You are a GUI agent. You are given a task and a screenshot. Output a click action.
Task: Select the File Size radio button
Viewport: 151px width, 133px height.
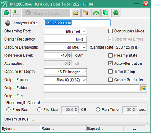pos(40,110)
